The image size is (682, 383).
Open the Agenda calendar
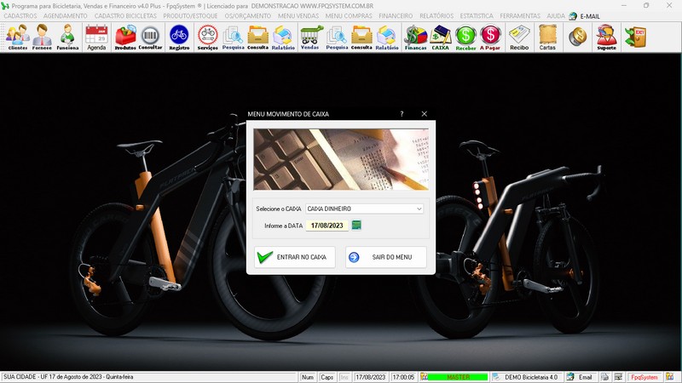click(96, 37)
